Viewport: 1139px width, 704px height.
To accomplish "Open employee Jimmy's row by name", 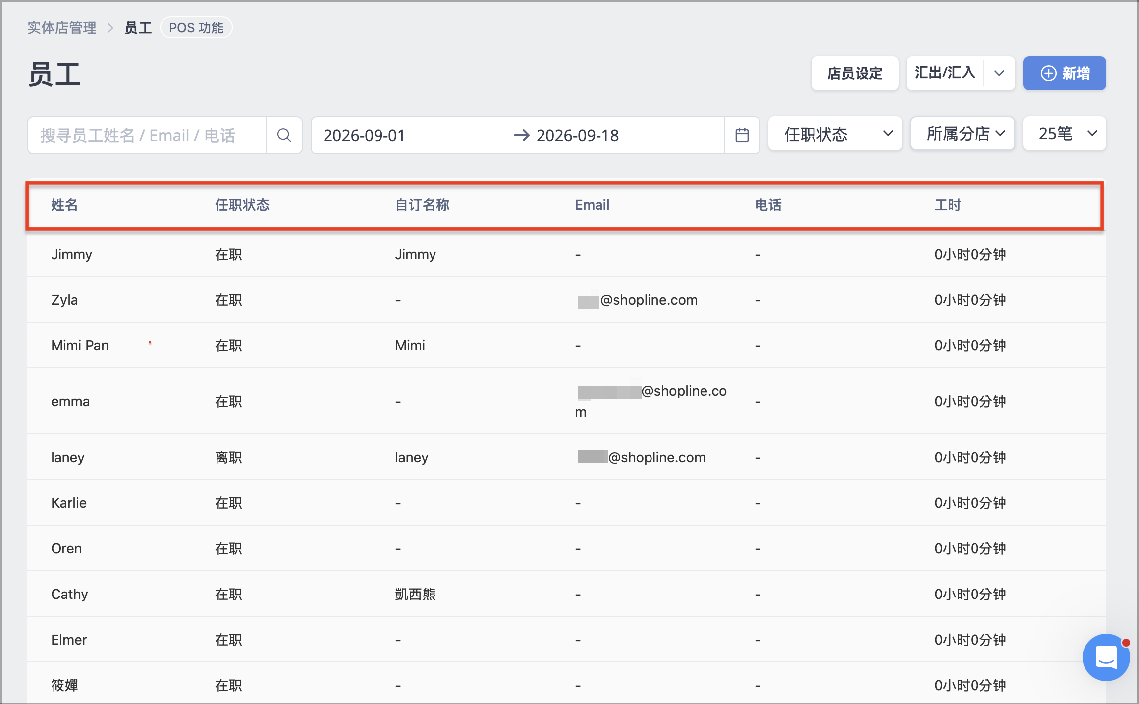I will 71,254.
